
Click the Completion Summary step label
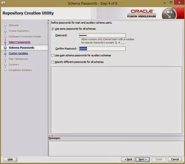click(x=21, y=70)
